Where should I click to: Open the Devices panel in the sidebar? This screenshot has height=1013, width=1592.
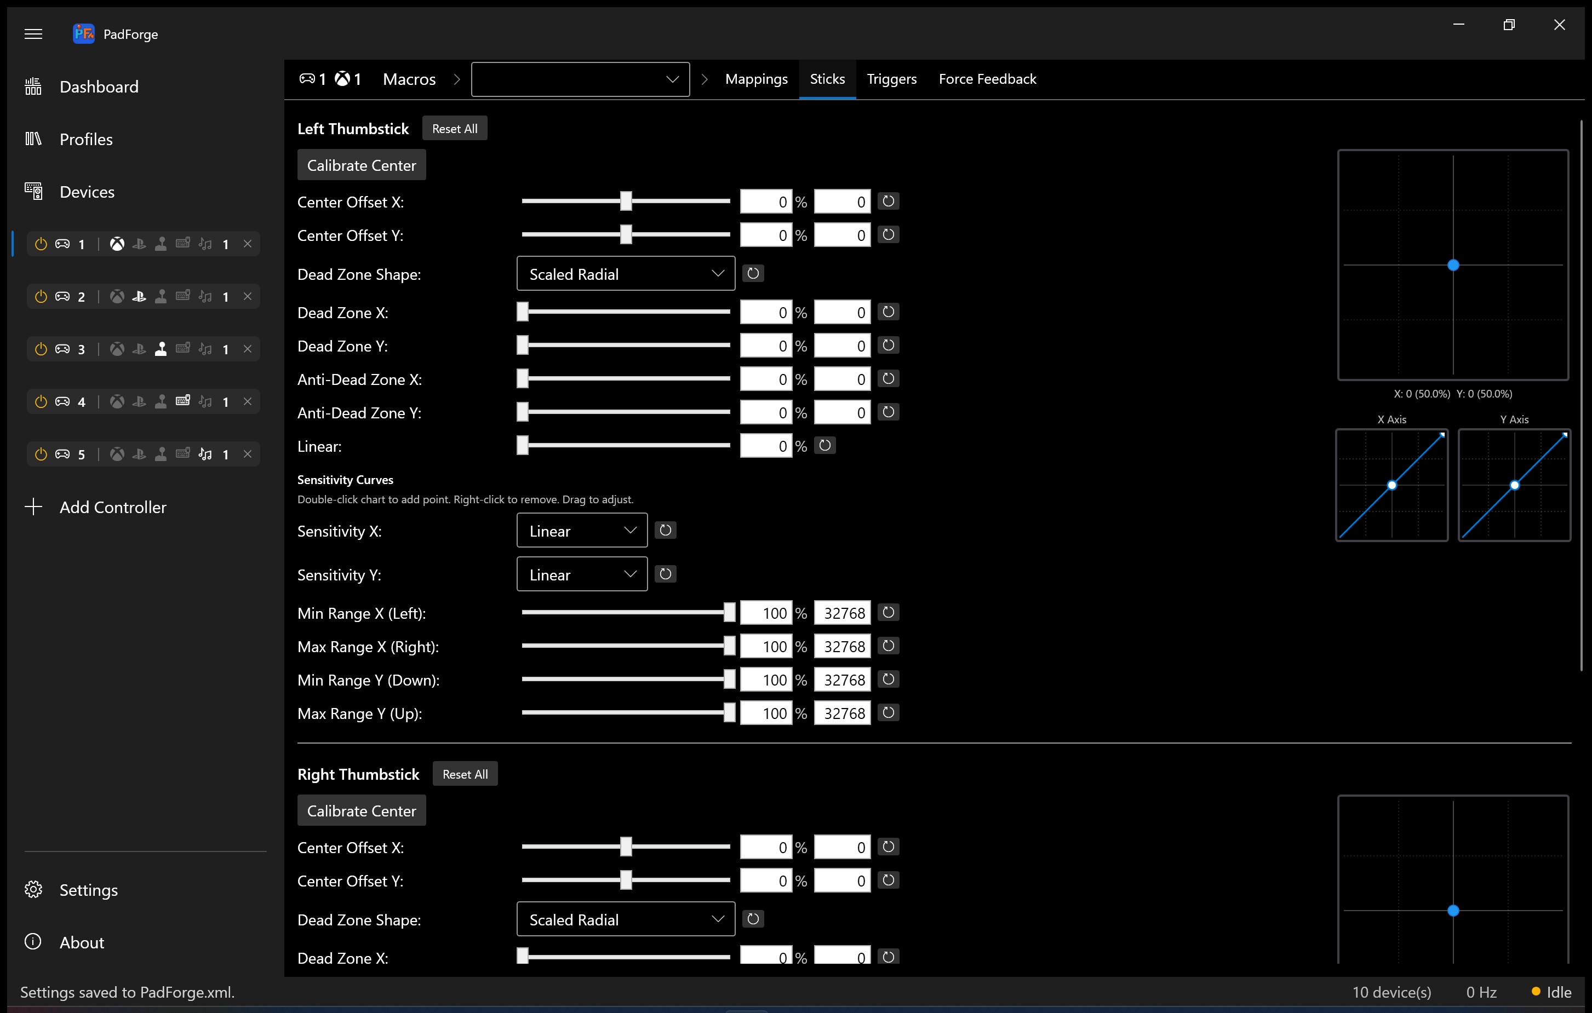pyautogui.click(x=87, y=191)
